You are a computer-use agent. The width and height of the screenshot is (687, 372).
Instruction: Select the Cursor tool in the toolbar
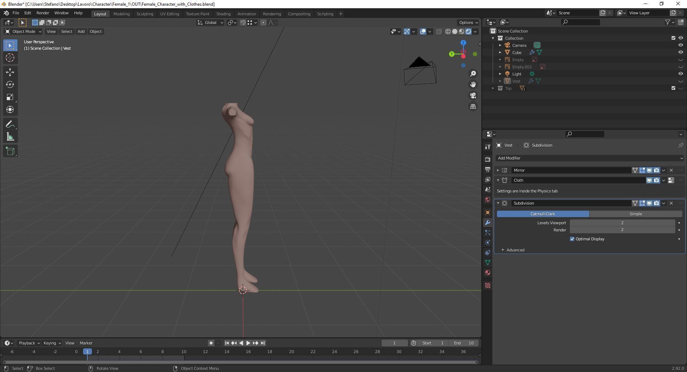10,58
